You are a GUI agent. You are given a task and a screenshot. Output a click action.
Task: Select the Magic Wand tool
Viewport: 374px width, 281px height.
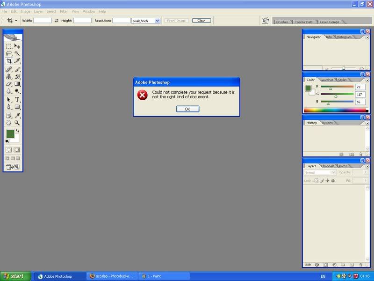pyautogui.click(x=17, y=53)
